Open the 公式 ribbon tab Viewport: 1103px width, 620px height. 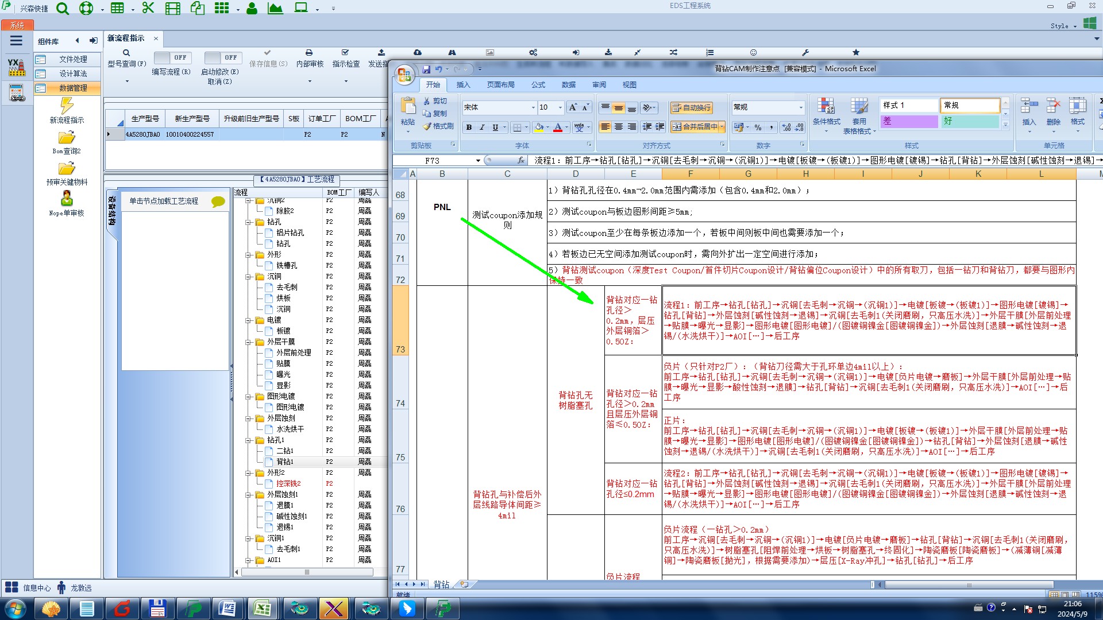tap(538, 84)
